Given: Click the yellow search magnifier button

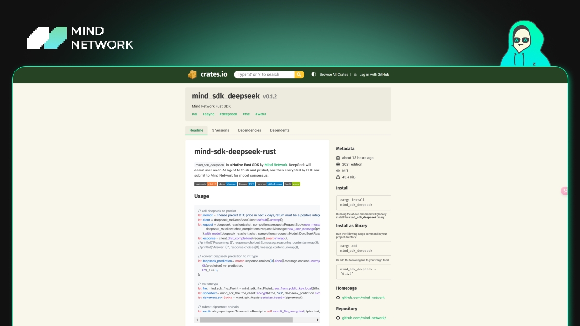Looking at the screenshot, I should (x=300, y=74).
